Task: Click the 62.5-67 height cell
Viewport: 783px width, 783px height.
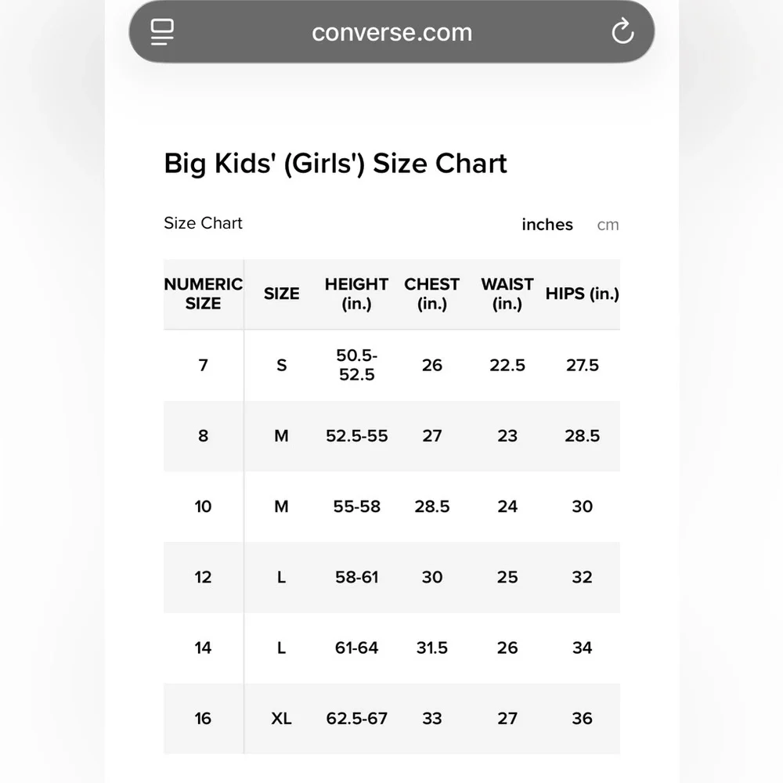Action: pos(356,719)
